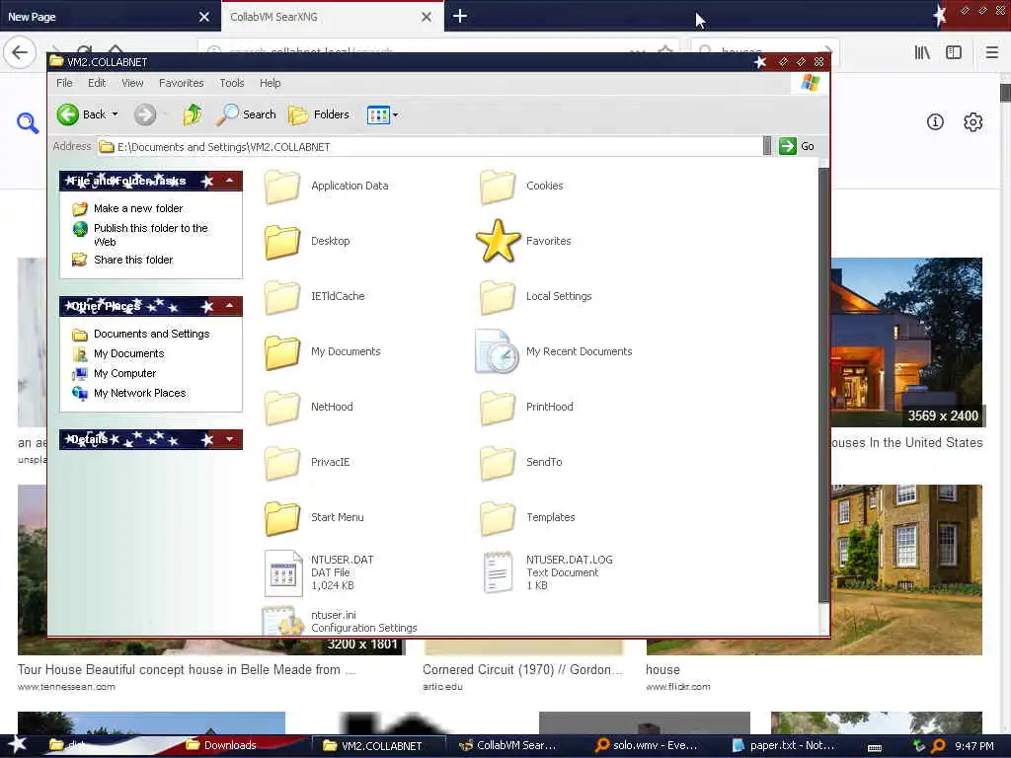Open the Tools menu
Image resolution: width=1011 pixels, height=758 pixels.
[231, 83]
